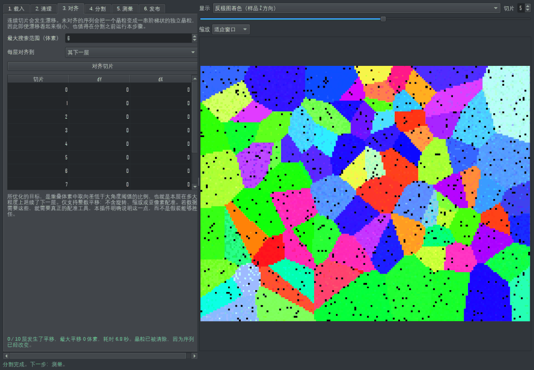This screenshot has height=370, width=534.
Task: Click the left arrow of the horizontal scrollbar
Action: click(x=6, y=356)
